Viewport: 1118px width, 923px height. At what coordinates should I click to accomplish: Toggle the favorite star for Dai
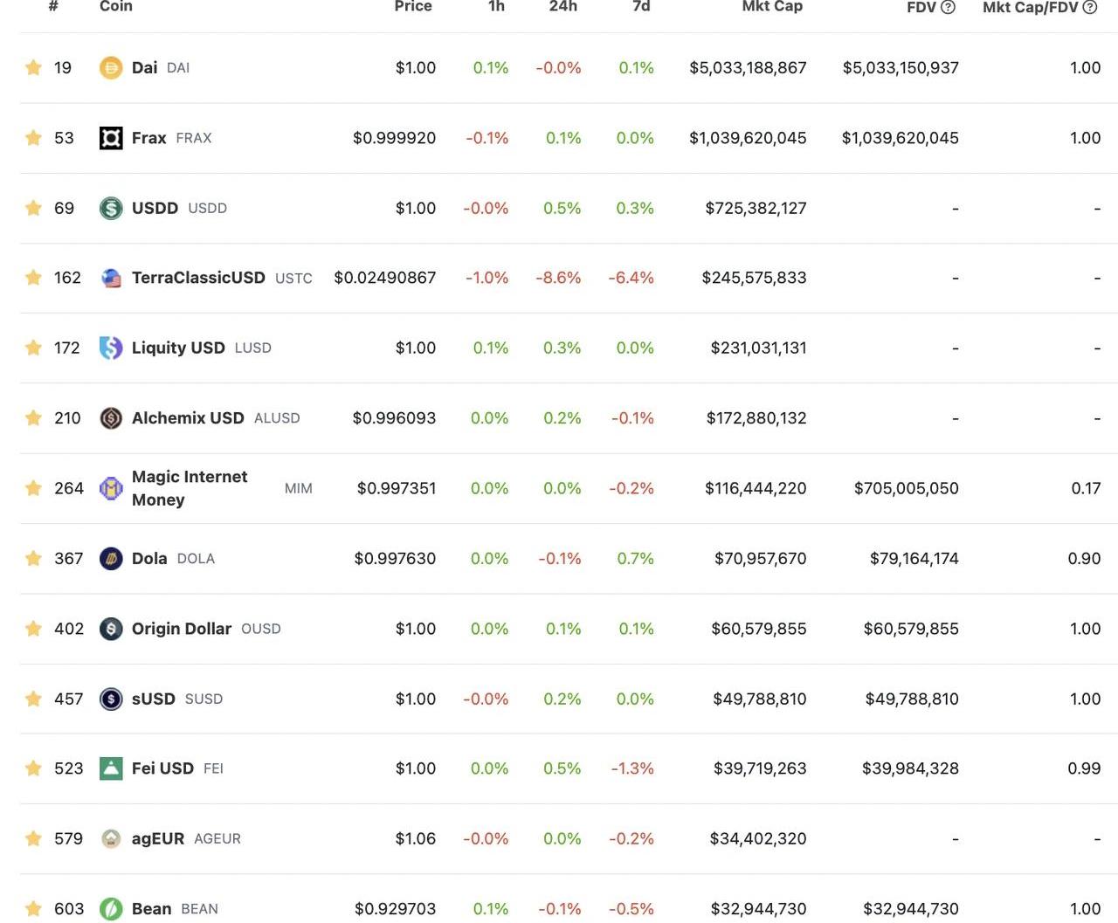[x=33, y=68]
